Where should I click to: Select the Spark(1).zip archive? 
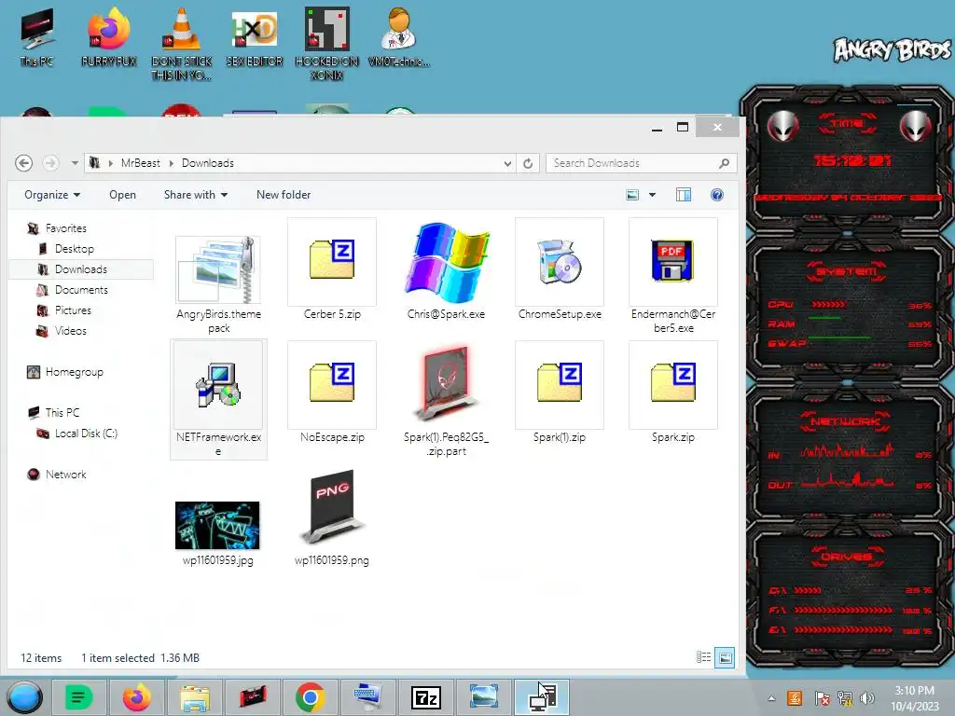click(x=560, y=382)
